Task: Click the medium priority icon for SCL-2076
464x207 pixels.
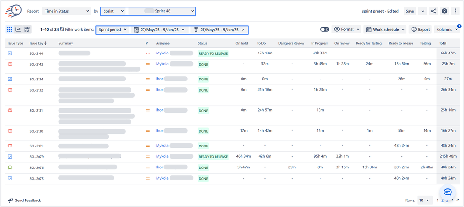Action: pos(148,167)
